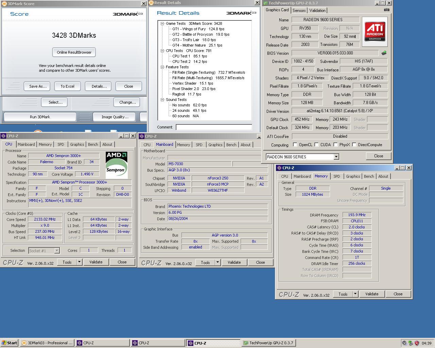Switch to the Sensors tab in GPU-Z
The width and height of the screenshot is (435, 348).
pos(299,11)
